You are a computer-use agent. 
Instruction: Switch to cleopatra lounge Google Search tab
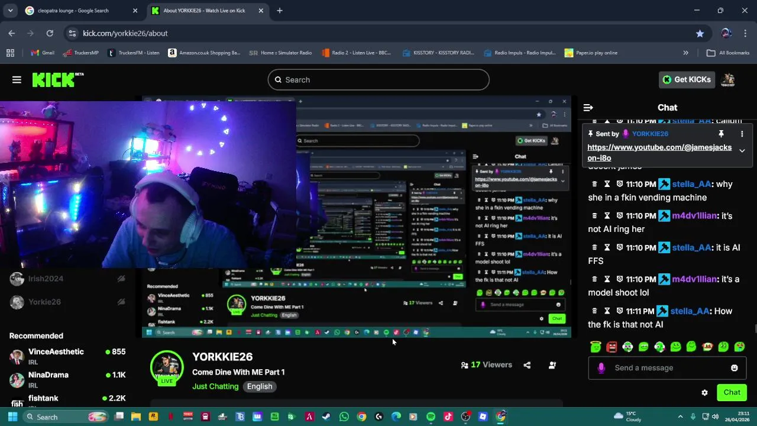coord(80,11)
